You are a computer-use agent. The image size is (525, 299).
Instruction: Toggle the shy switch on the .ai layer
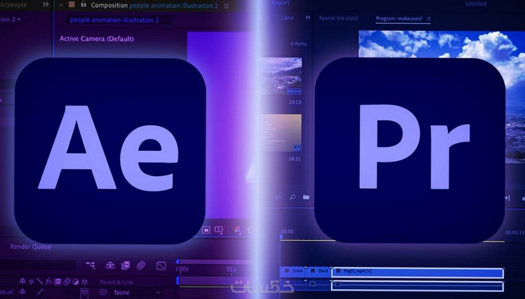pos(23,292)
